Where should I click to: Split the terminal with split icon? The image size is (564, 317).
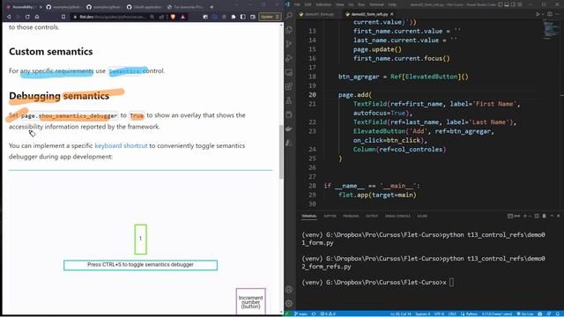(537, 216)
